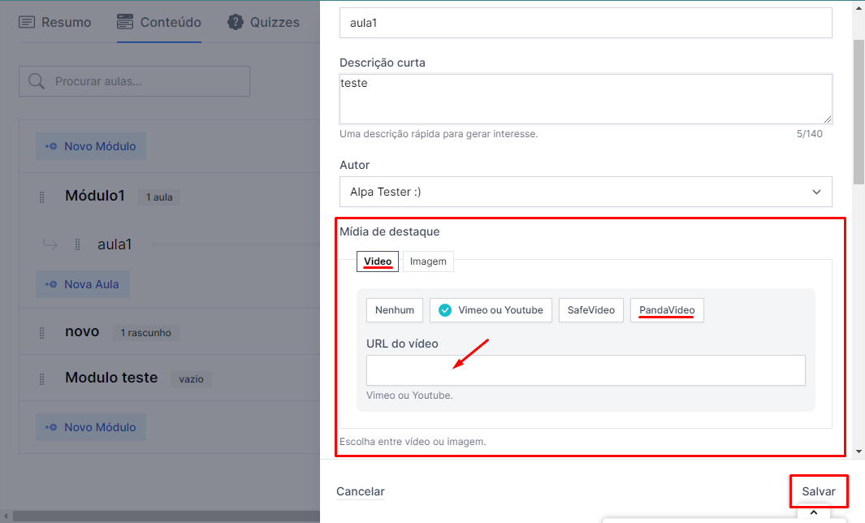Expand the chevron below Salvar
865x523 pixels.
click(813, 512)
